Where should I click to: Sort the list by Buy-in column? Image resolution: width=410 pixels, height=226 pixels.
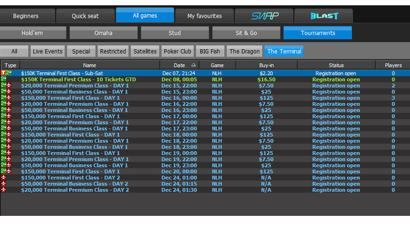click(x=265, y=65)
